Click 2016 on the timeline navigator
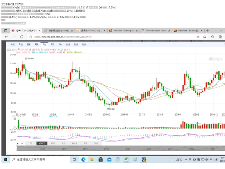Image resolution: width=225 pixels, height=169 pixels. pos(107,149)
